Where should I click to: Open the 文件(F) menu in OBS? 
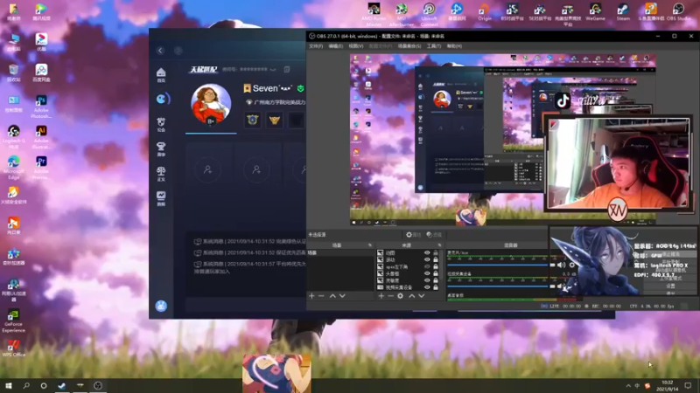click(316, 46)
